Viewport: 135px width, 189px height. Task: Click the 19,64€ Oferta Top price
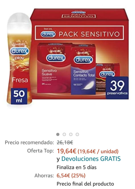pos(67,151)
